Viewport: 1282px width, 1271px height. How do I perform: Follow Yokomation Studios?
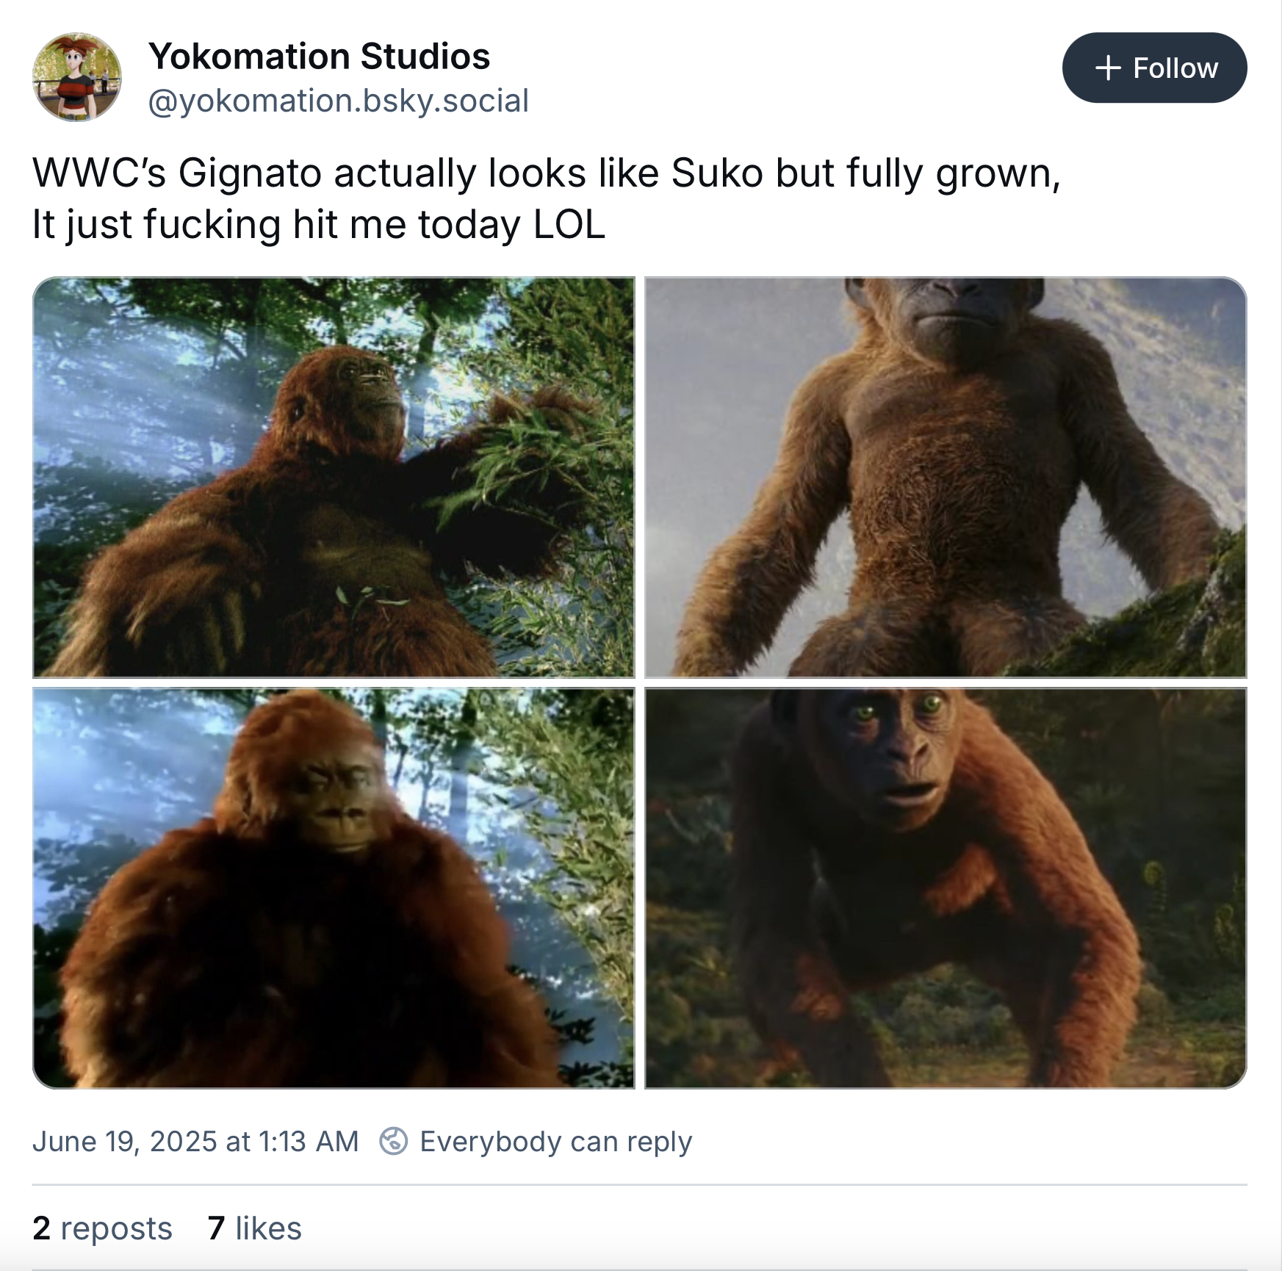tap(1153, 68)
